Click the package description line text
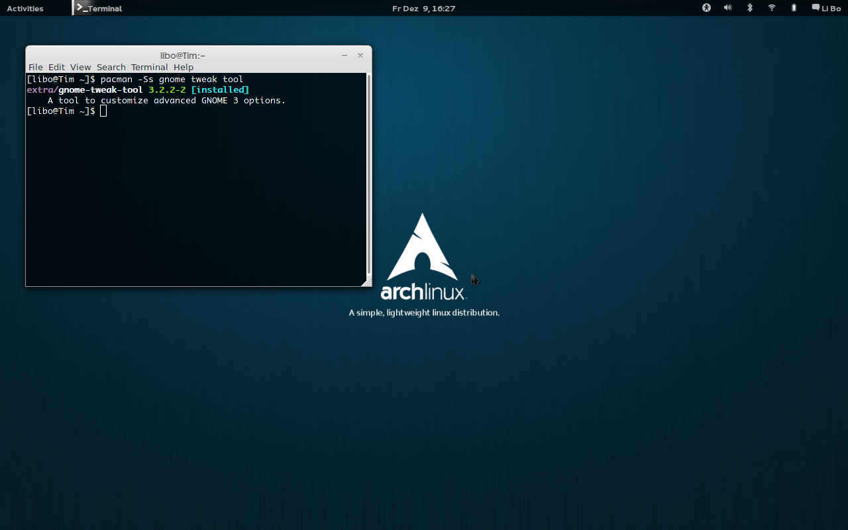The width and height of the screenshot is (848, 530). (x=167, y=100)
